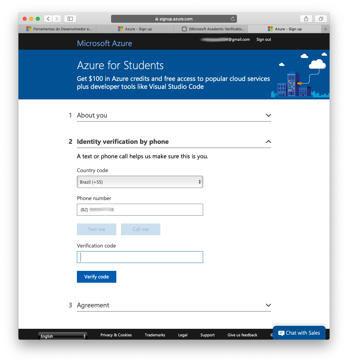Click the Microsoft Azure logo link
The width and height of the screenshot is (348, 364).
point(104,43)
